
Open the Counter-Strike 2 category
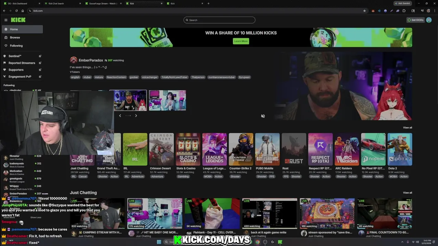241,149
